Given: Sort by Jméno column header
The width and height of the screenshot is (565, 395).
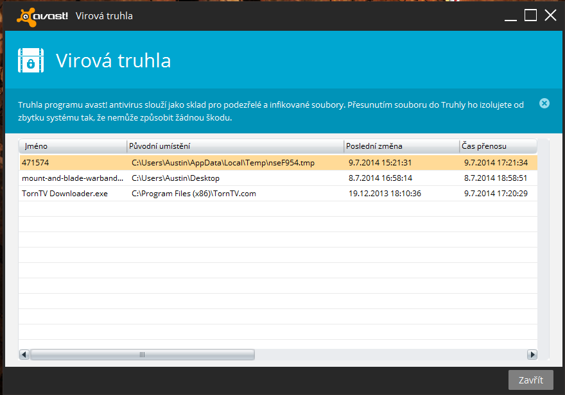Looking at the screenshot, I should (x=73, y=146).
